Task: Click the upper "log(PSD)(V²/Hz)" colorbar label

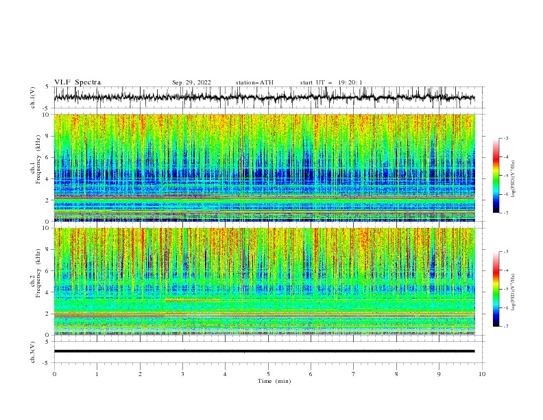Action: [x=513, y=179]
